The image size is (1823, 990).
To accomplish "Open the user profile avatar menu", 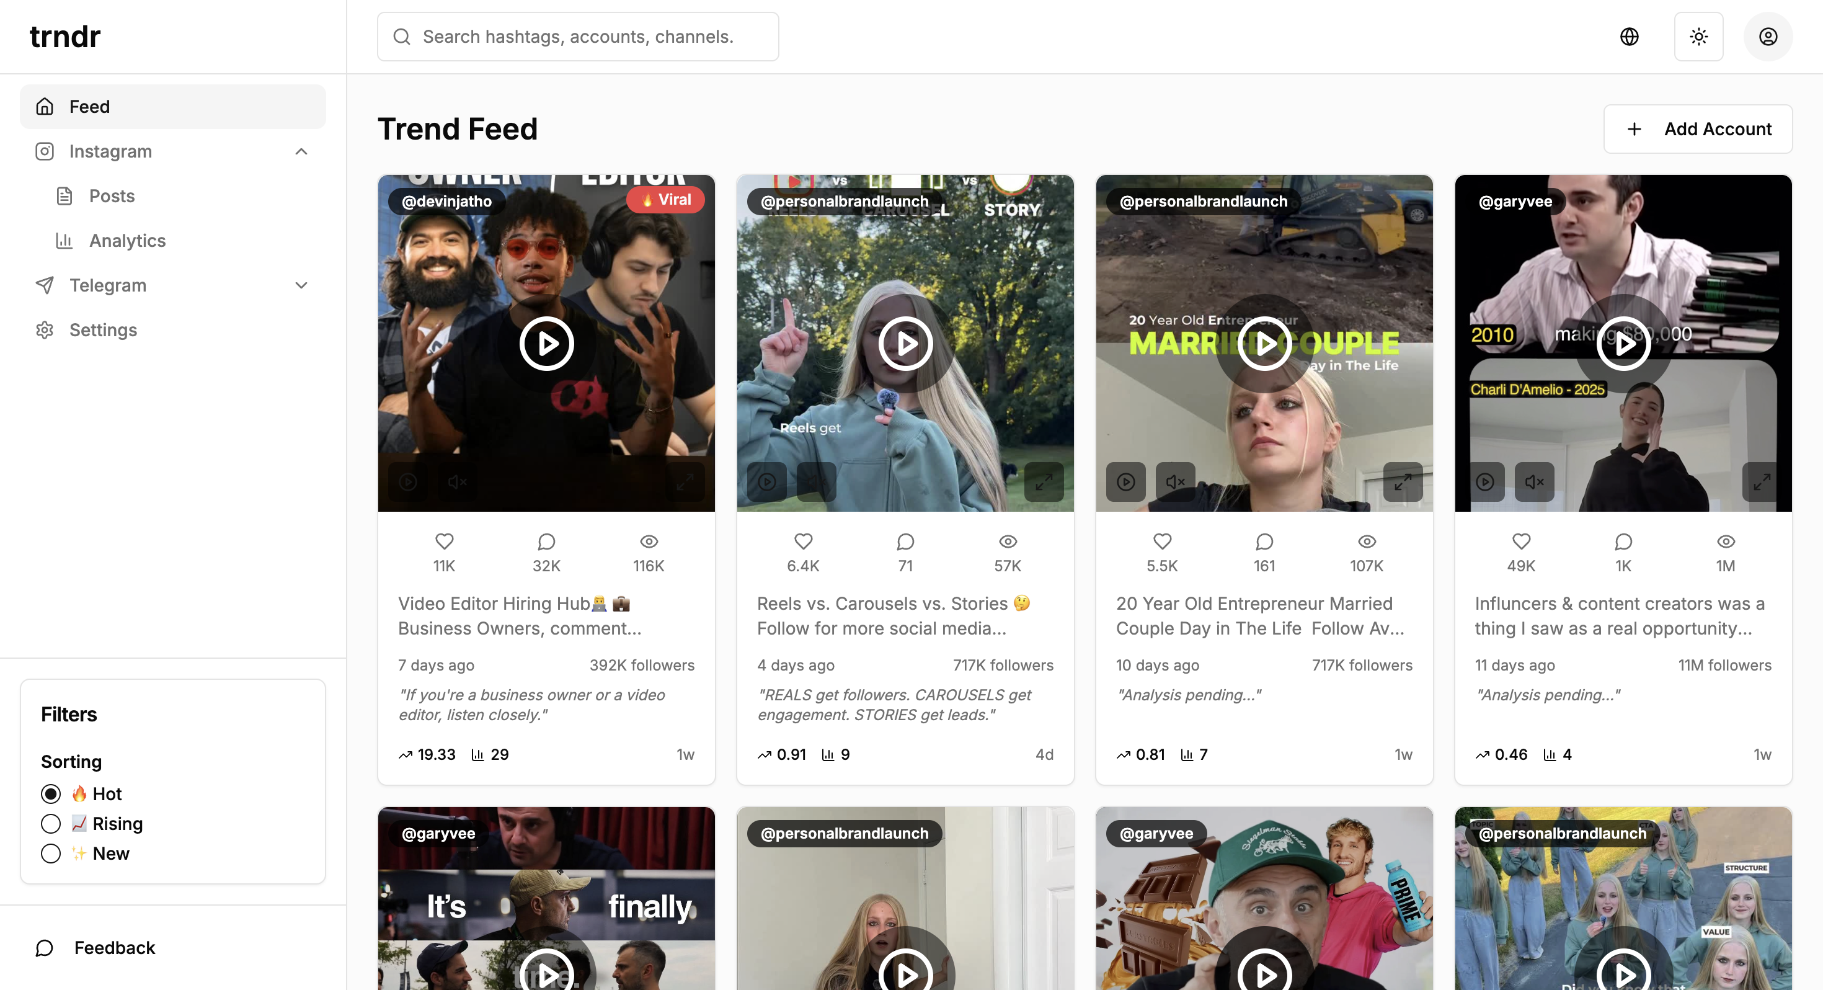I will 1768,36.
